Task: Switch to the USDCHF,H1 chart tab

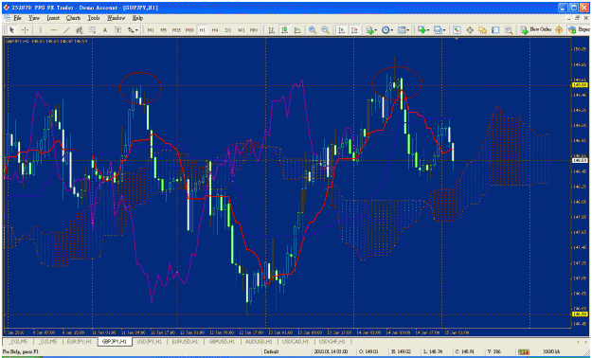Action: (332, 342)
